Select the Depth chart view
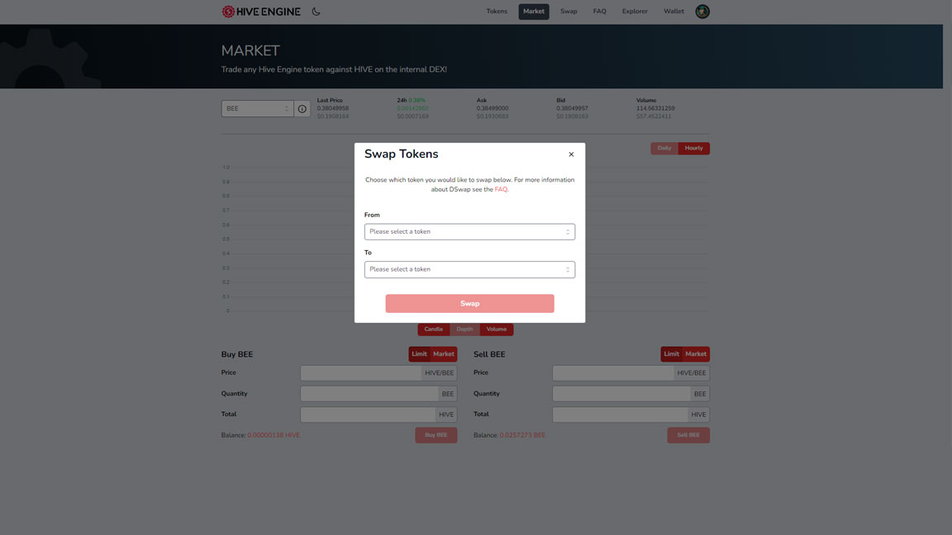This screenshot has height=535, width=952. tap(464, 329)
